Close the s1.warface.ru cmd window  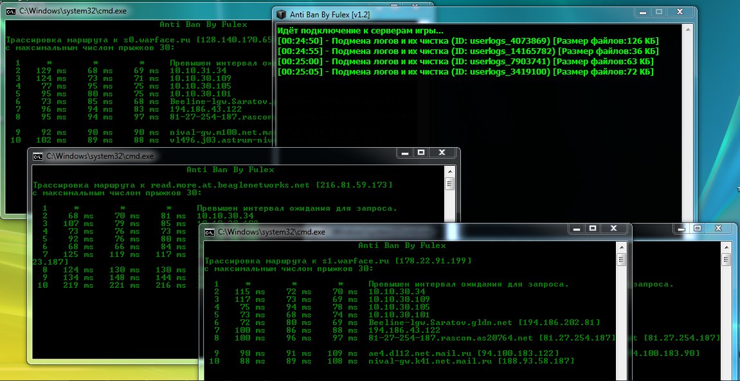pyautogui.click(x=615, y=228)
